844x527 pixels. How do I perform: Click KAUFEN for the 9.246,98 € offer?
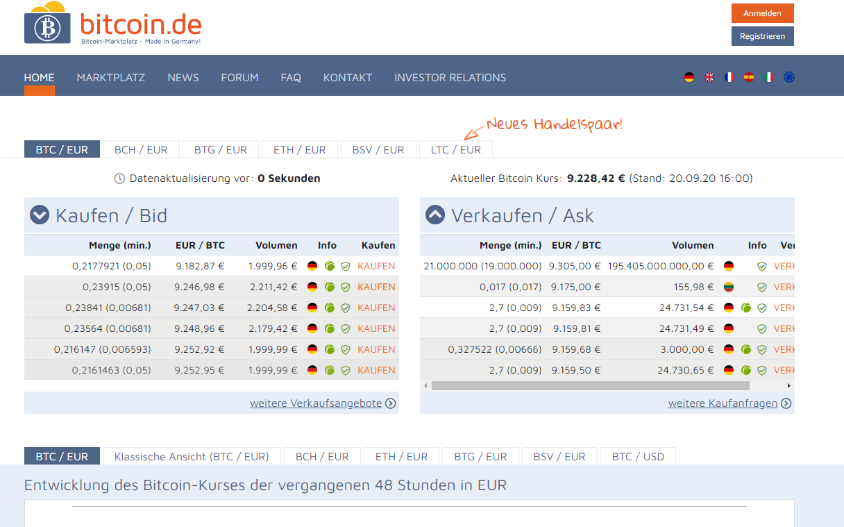[x=376, y=287]
